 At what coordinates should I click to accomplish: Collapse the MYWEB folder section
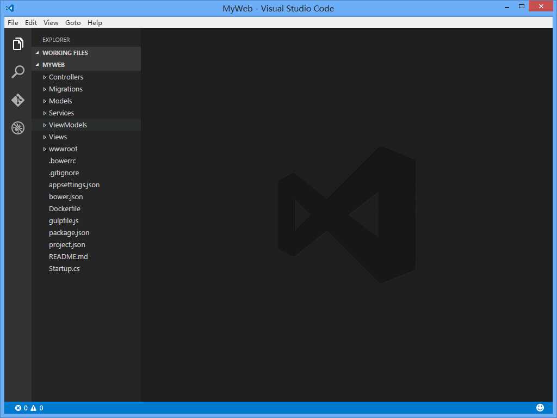pyautogui.click(x=38, y=65)
